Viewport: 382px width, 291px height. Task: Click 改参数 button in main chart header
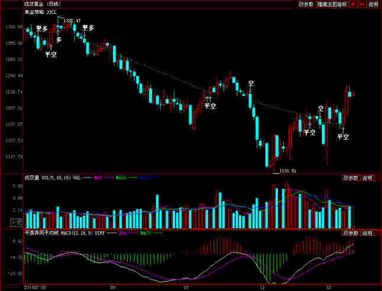[306, 4]
